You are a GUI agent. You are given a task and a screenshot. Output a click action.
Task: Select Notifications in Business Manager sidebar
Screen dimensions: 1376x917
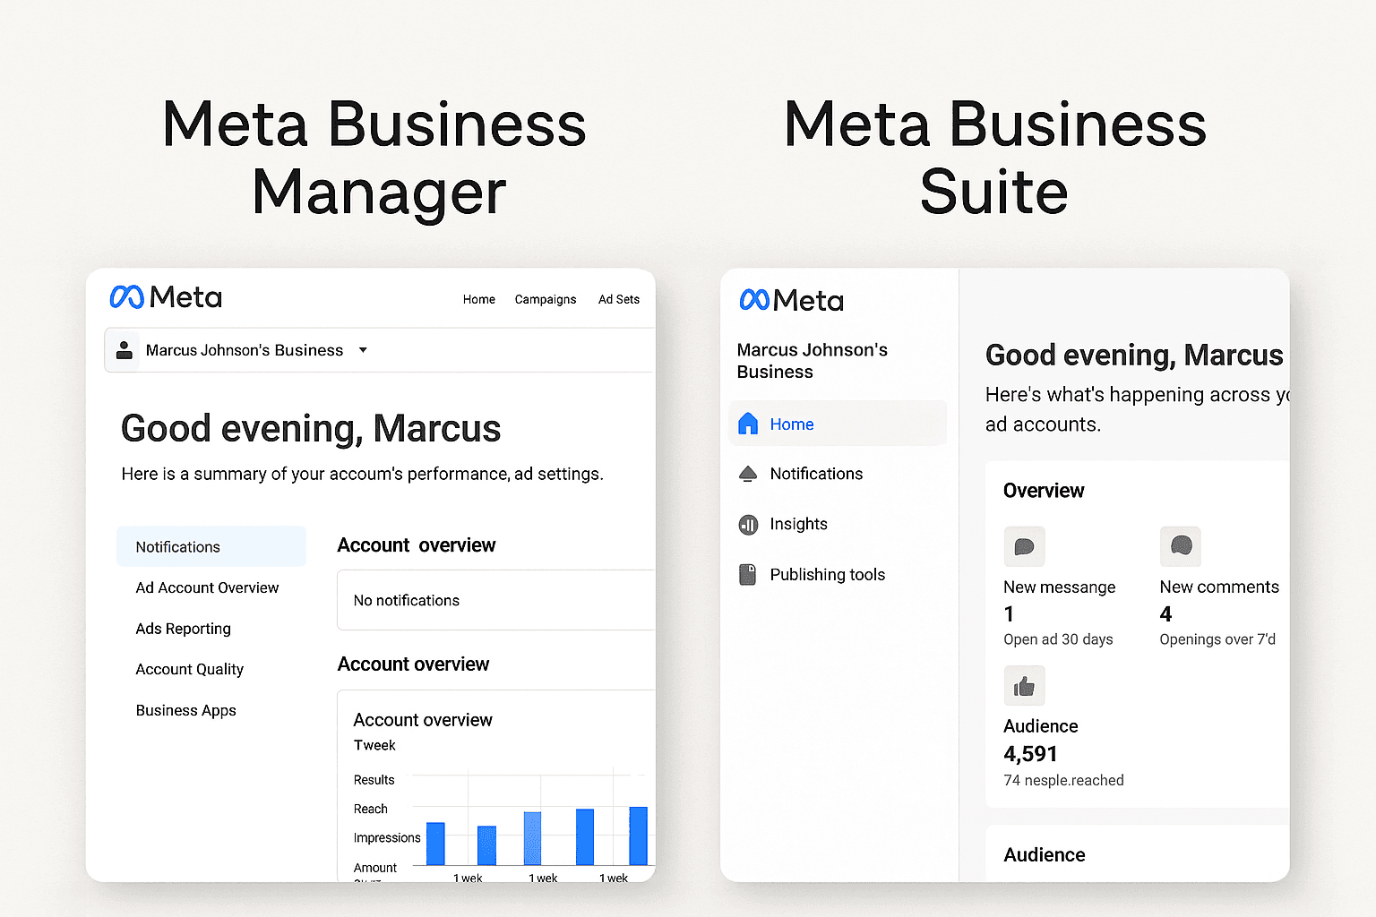click(x=211, y=546)
